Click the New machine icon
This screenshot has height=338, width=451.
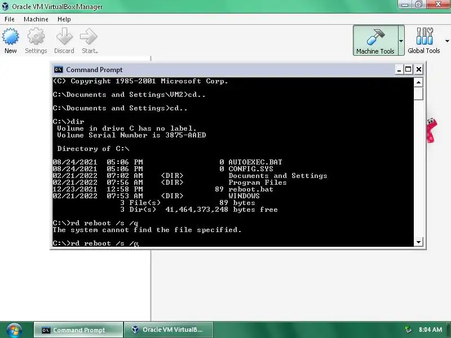pyautogui.click(x=10, y=37)
